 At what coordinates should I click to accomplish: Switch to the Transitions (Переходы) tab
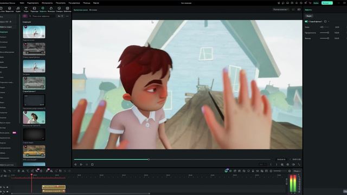point(34,9)
